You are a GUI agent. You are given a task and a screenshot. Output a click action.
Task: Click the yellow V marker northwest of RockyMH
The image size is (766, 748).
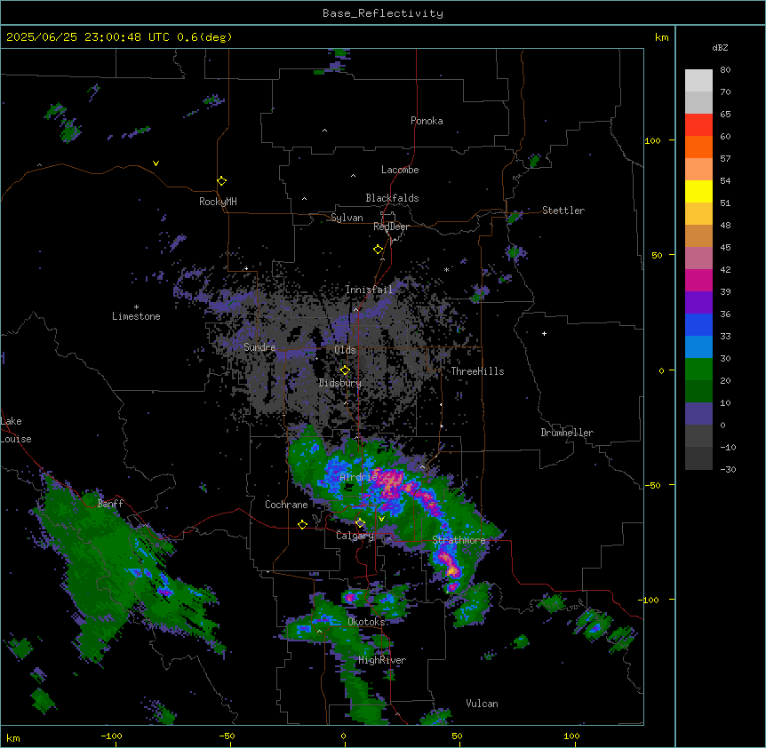pos(156,163)
